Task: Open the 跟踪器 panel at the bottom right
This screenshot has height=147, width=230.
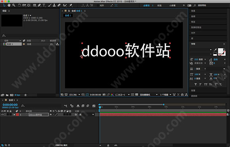Action: [x=194, y=96]
